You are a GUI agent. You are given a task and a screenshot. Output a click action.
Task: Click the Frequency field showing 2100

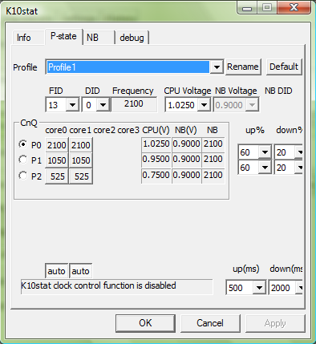134,104
